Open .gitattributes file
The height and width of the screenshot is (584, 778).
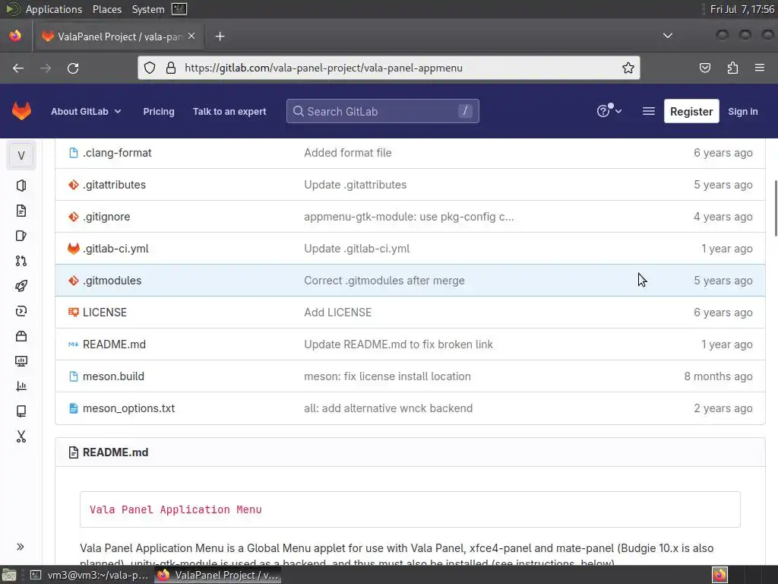(114, 185)
